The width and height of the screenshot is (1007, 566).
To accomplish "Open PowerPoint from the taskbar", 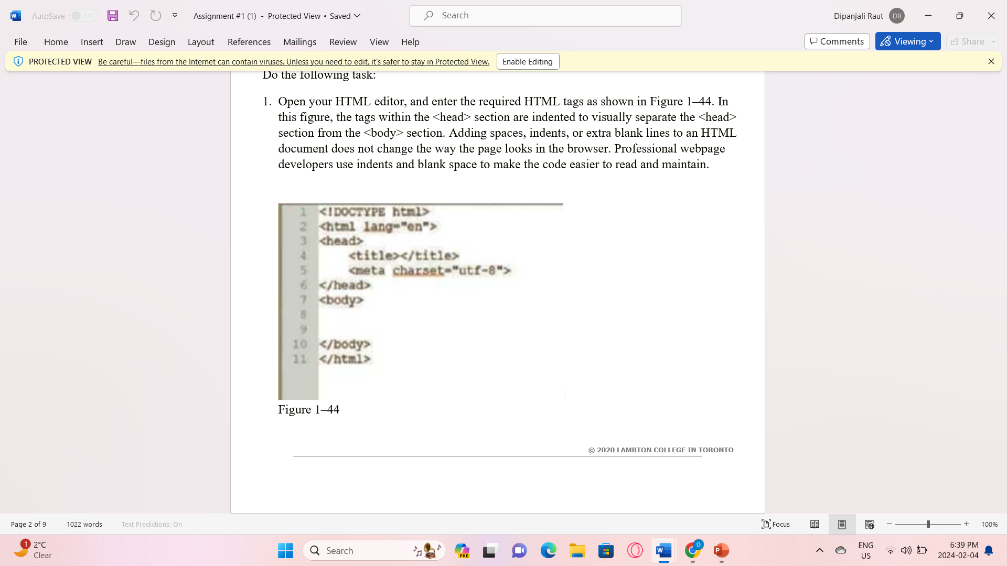I will (721, 551).
